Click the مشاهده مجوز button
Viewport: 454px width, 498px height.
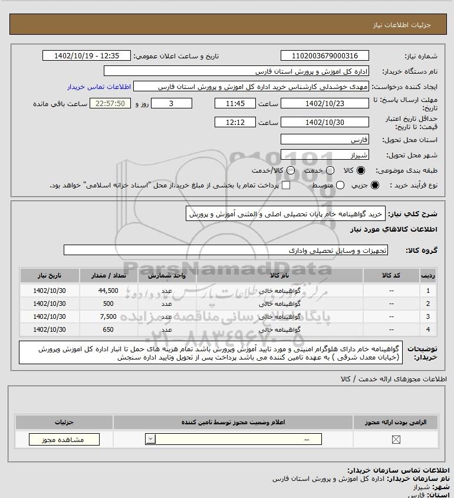point(64,440)
